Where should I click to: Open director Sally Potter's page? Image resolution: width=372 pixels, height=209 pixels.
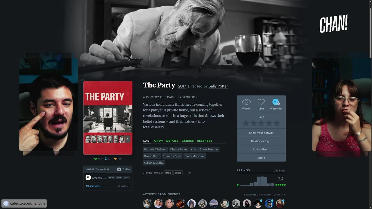(218, 86)
